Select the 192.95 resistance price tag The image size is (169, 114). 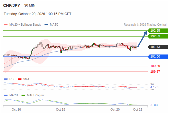pyautogui.click(x=158, y=31)
